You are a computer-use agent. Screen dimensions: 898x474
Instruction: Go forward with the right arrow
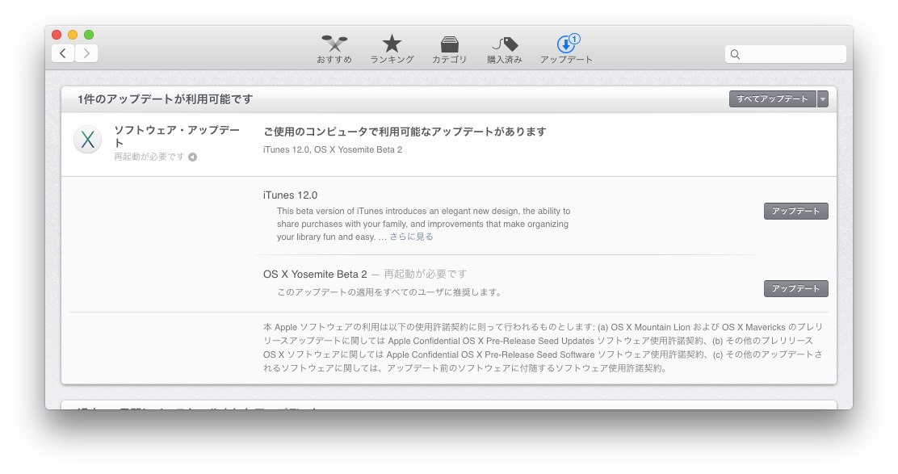coord(86,53)
